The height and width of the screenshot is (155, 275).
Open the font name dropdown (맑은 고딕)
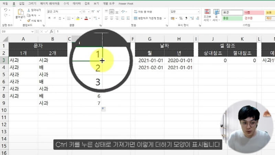[80, 12]
